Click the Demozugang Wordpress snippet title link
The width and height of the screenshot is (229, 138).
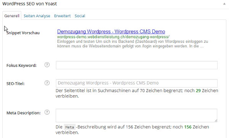111,31
